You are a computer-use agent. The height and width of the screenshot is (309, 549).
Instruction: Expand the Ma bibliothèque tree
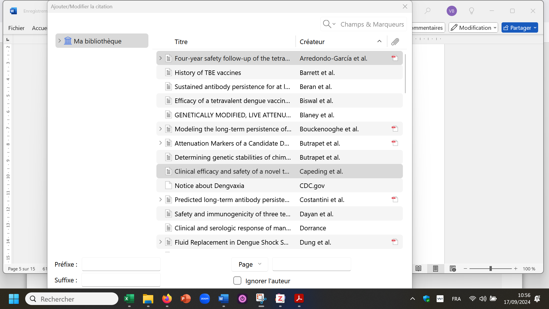pos(59,41)
